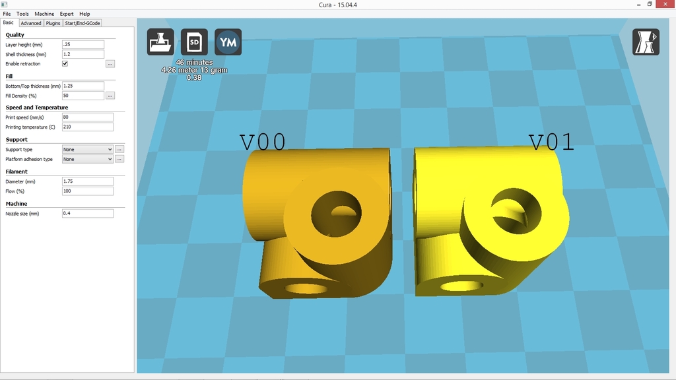Open retraction settings with the ellipsis button
Screen dimensions: 676x380
point(110,64)
